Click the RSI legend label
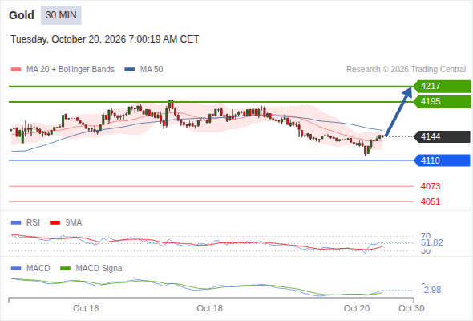The image size is (473, 321). click(x=33, y=223)
